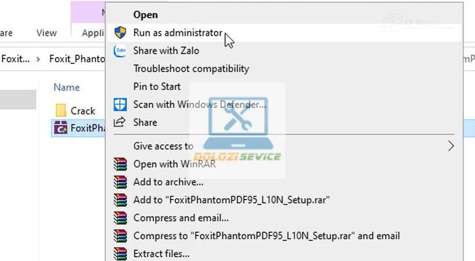Screen dimensions: 475x261
Task: Click the Run as administrator shield icon
Action: tap(120, 32)
